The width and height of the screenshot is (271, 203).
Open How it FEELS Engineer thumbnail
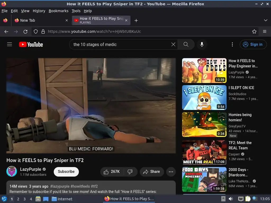coord(204,70)
